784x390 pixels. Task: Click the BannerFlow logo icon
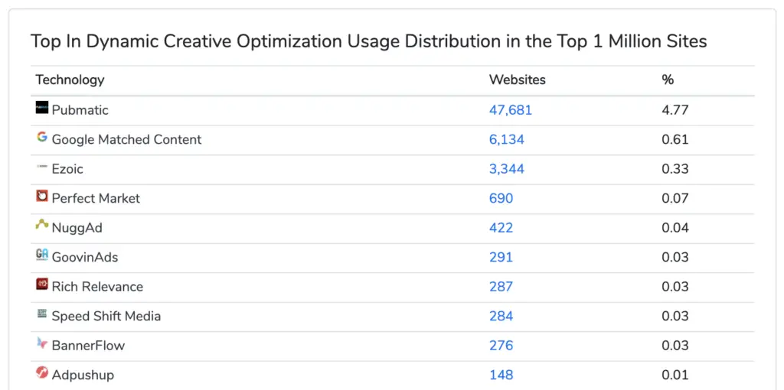[x=42, y=343]
